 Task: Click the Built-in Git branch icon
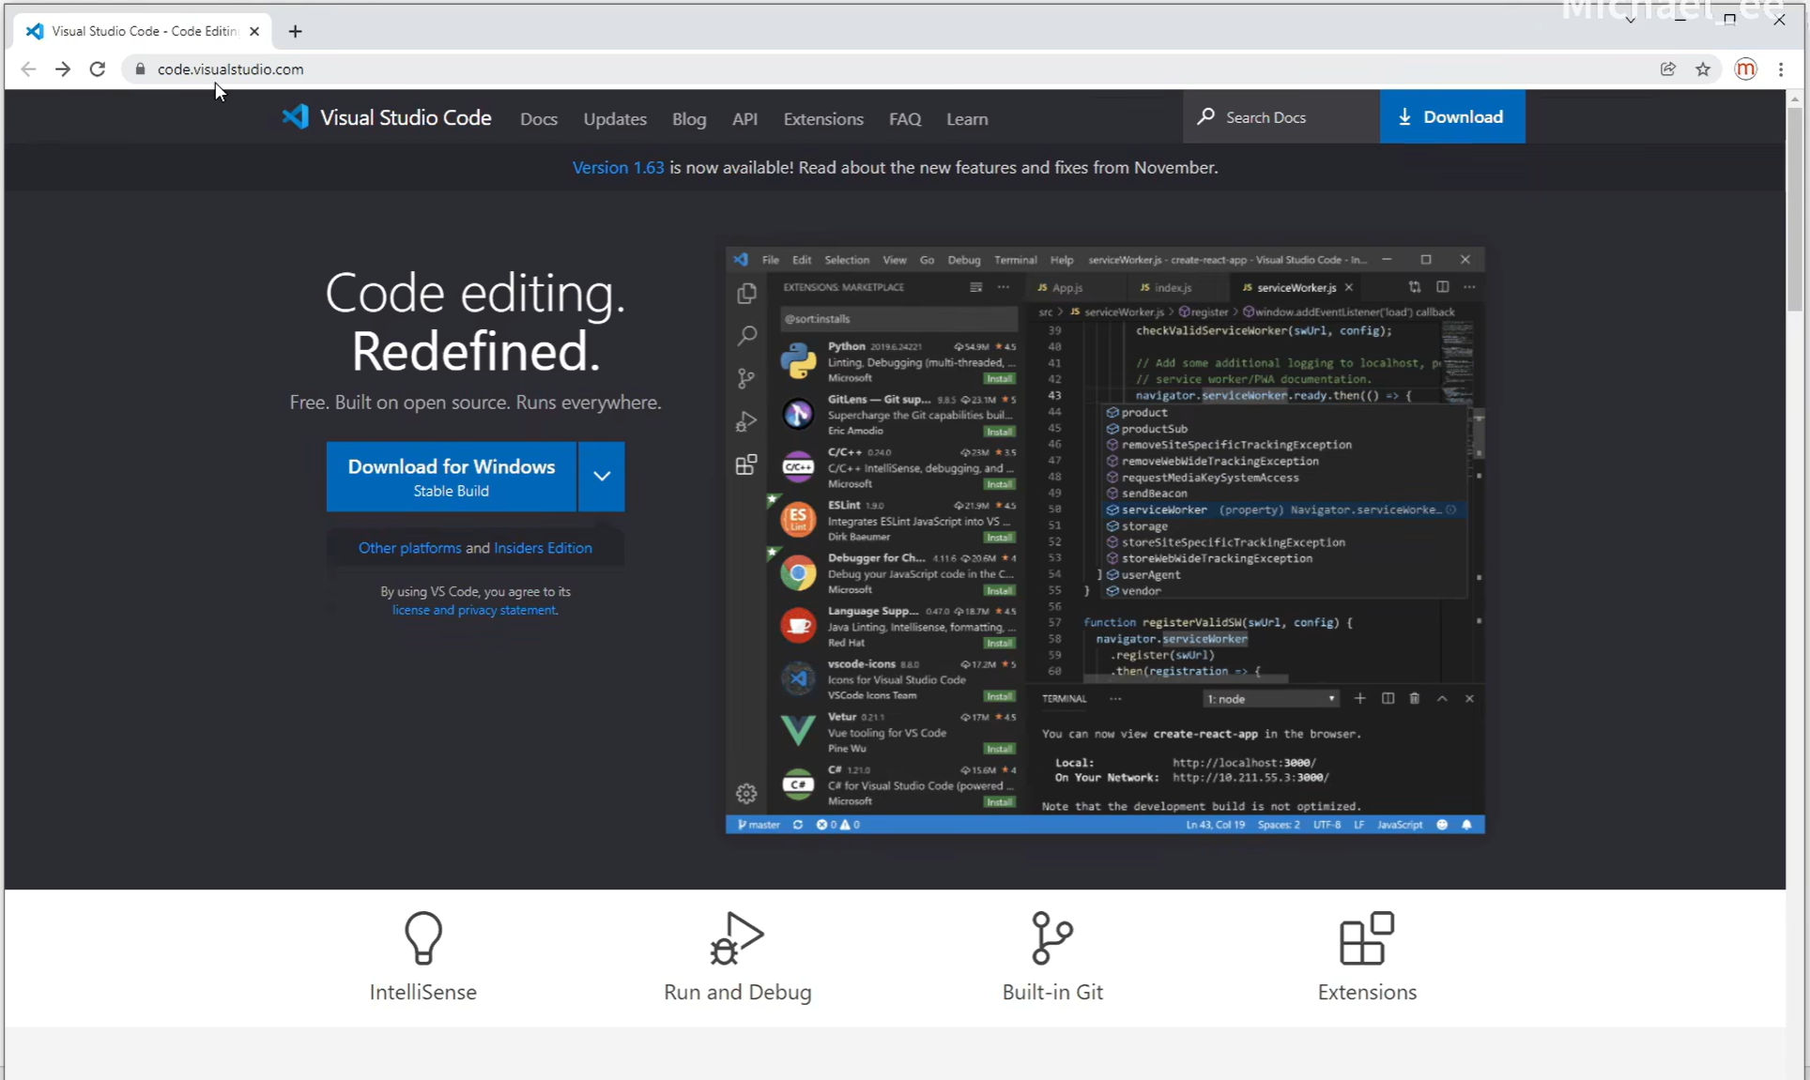pyautogui.click(x=1051, y=937)
